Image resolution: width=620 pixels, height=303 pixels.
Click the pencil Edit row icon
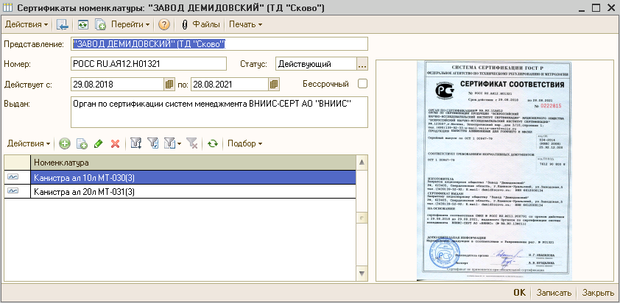pyautogui.click(x=99, y=143)
